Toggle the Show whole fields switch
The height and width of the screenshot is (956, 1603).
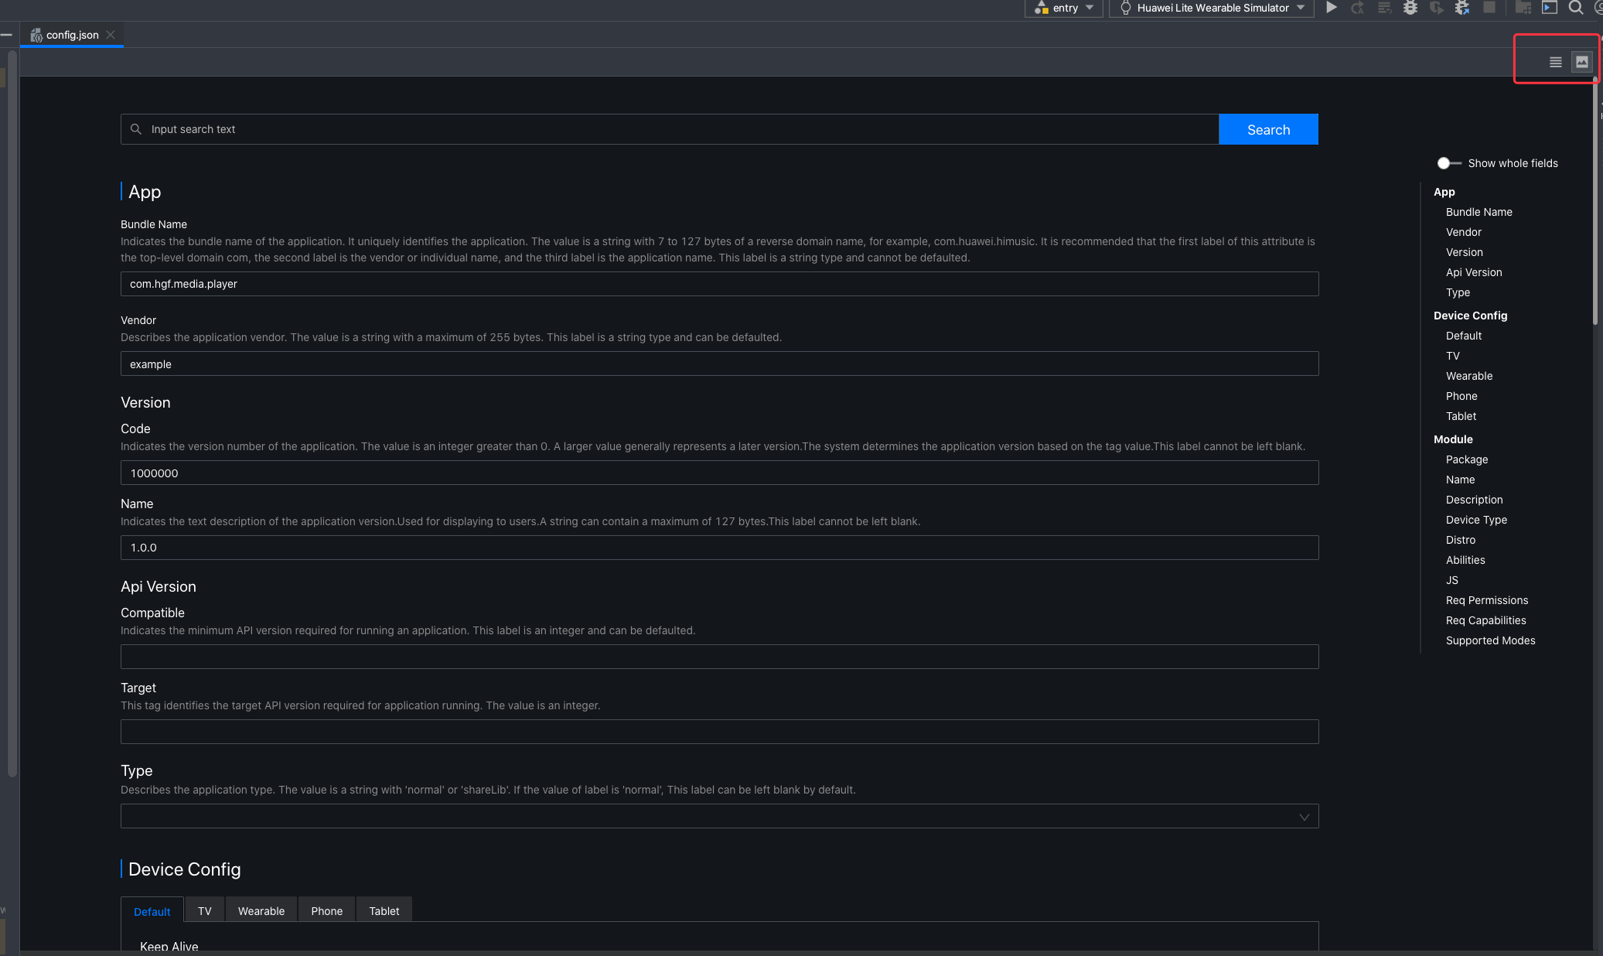pos(1448,163)
